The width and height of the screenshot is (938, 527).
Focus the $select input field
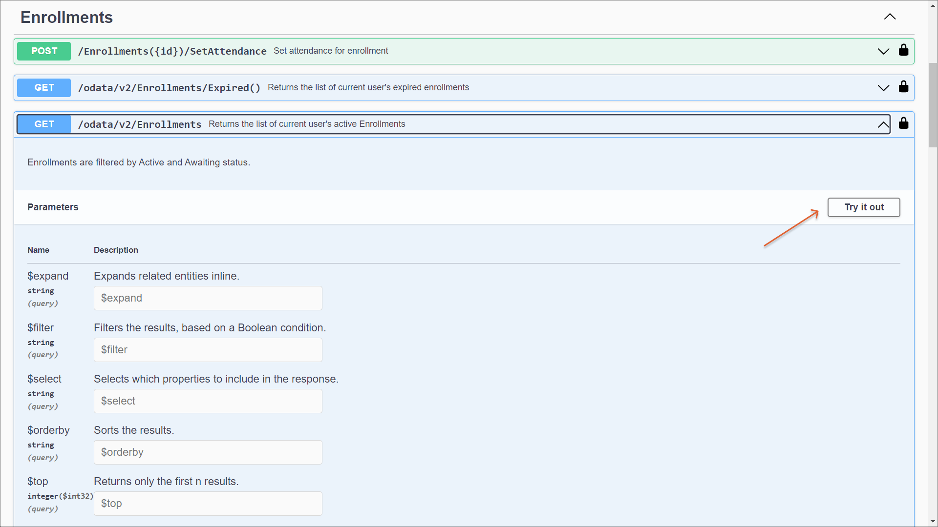[208, 401]
